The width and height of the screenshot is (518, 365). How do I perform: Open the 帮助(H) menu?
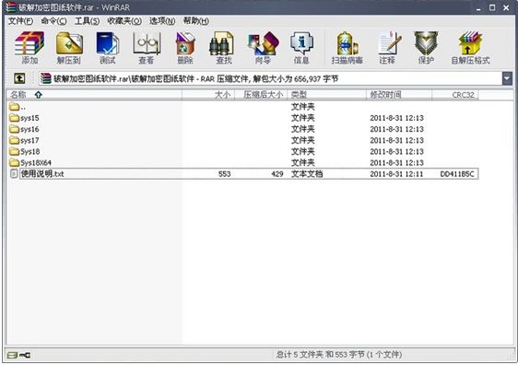click(196, 21)
